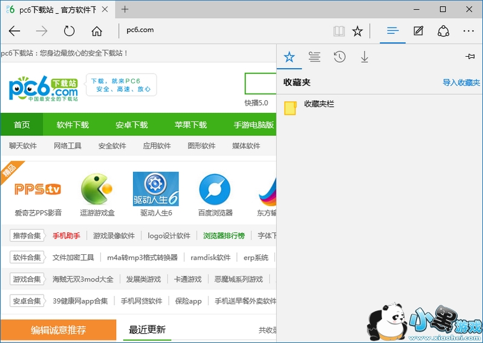Refresh the page with the reload icon

click(69, 31)
